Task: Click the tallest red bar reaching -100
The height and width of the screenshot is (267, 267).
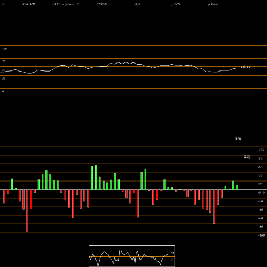Action: coord(27,211)
